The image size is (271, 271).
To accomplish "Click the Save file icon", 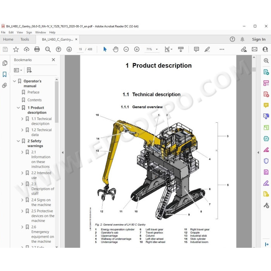I will (5, 50).
